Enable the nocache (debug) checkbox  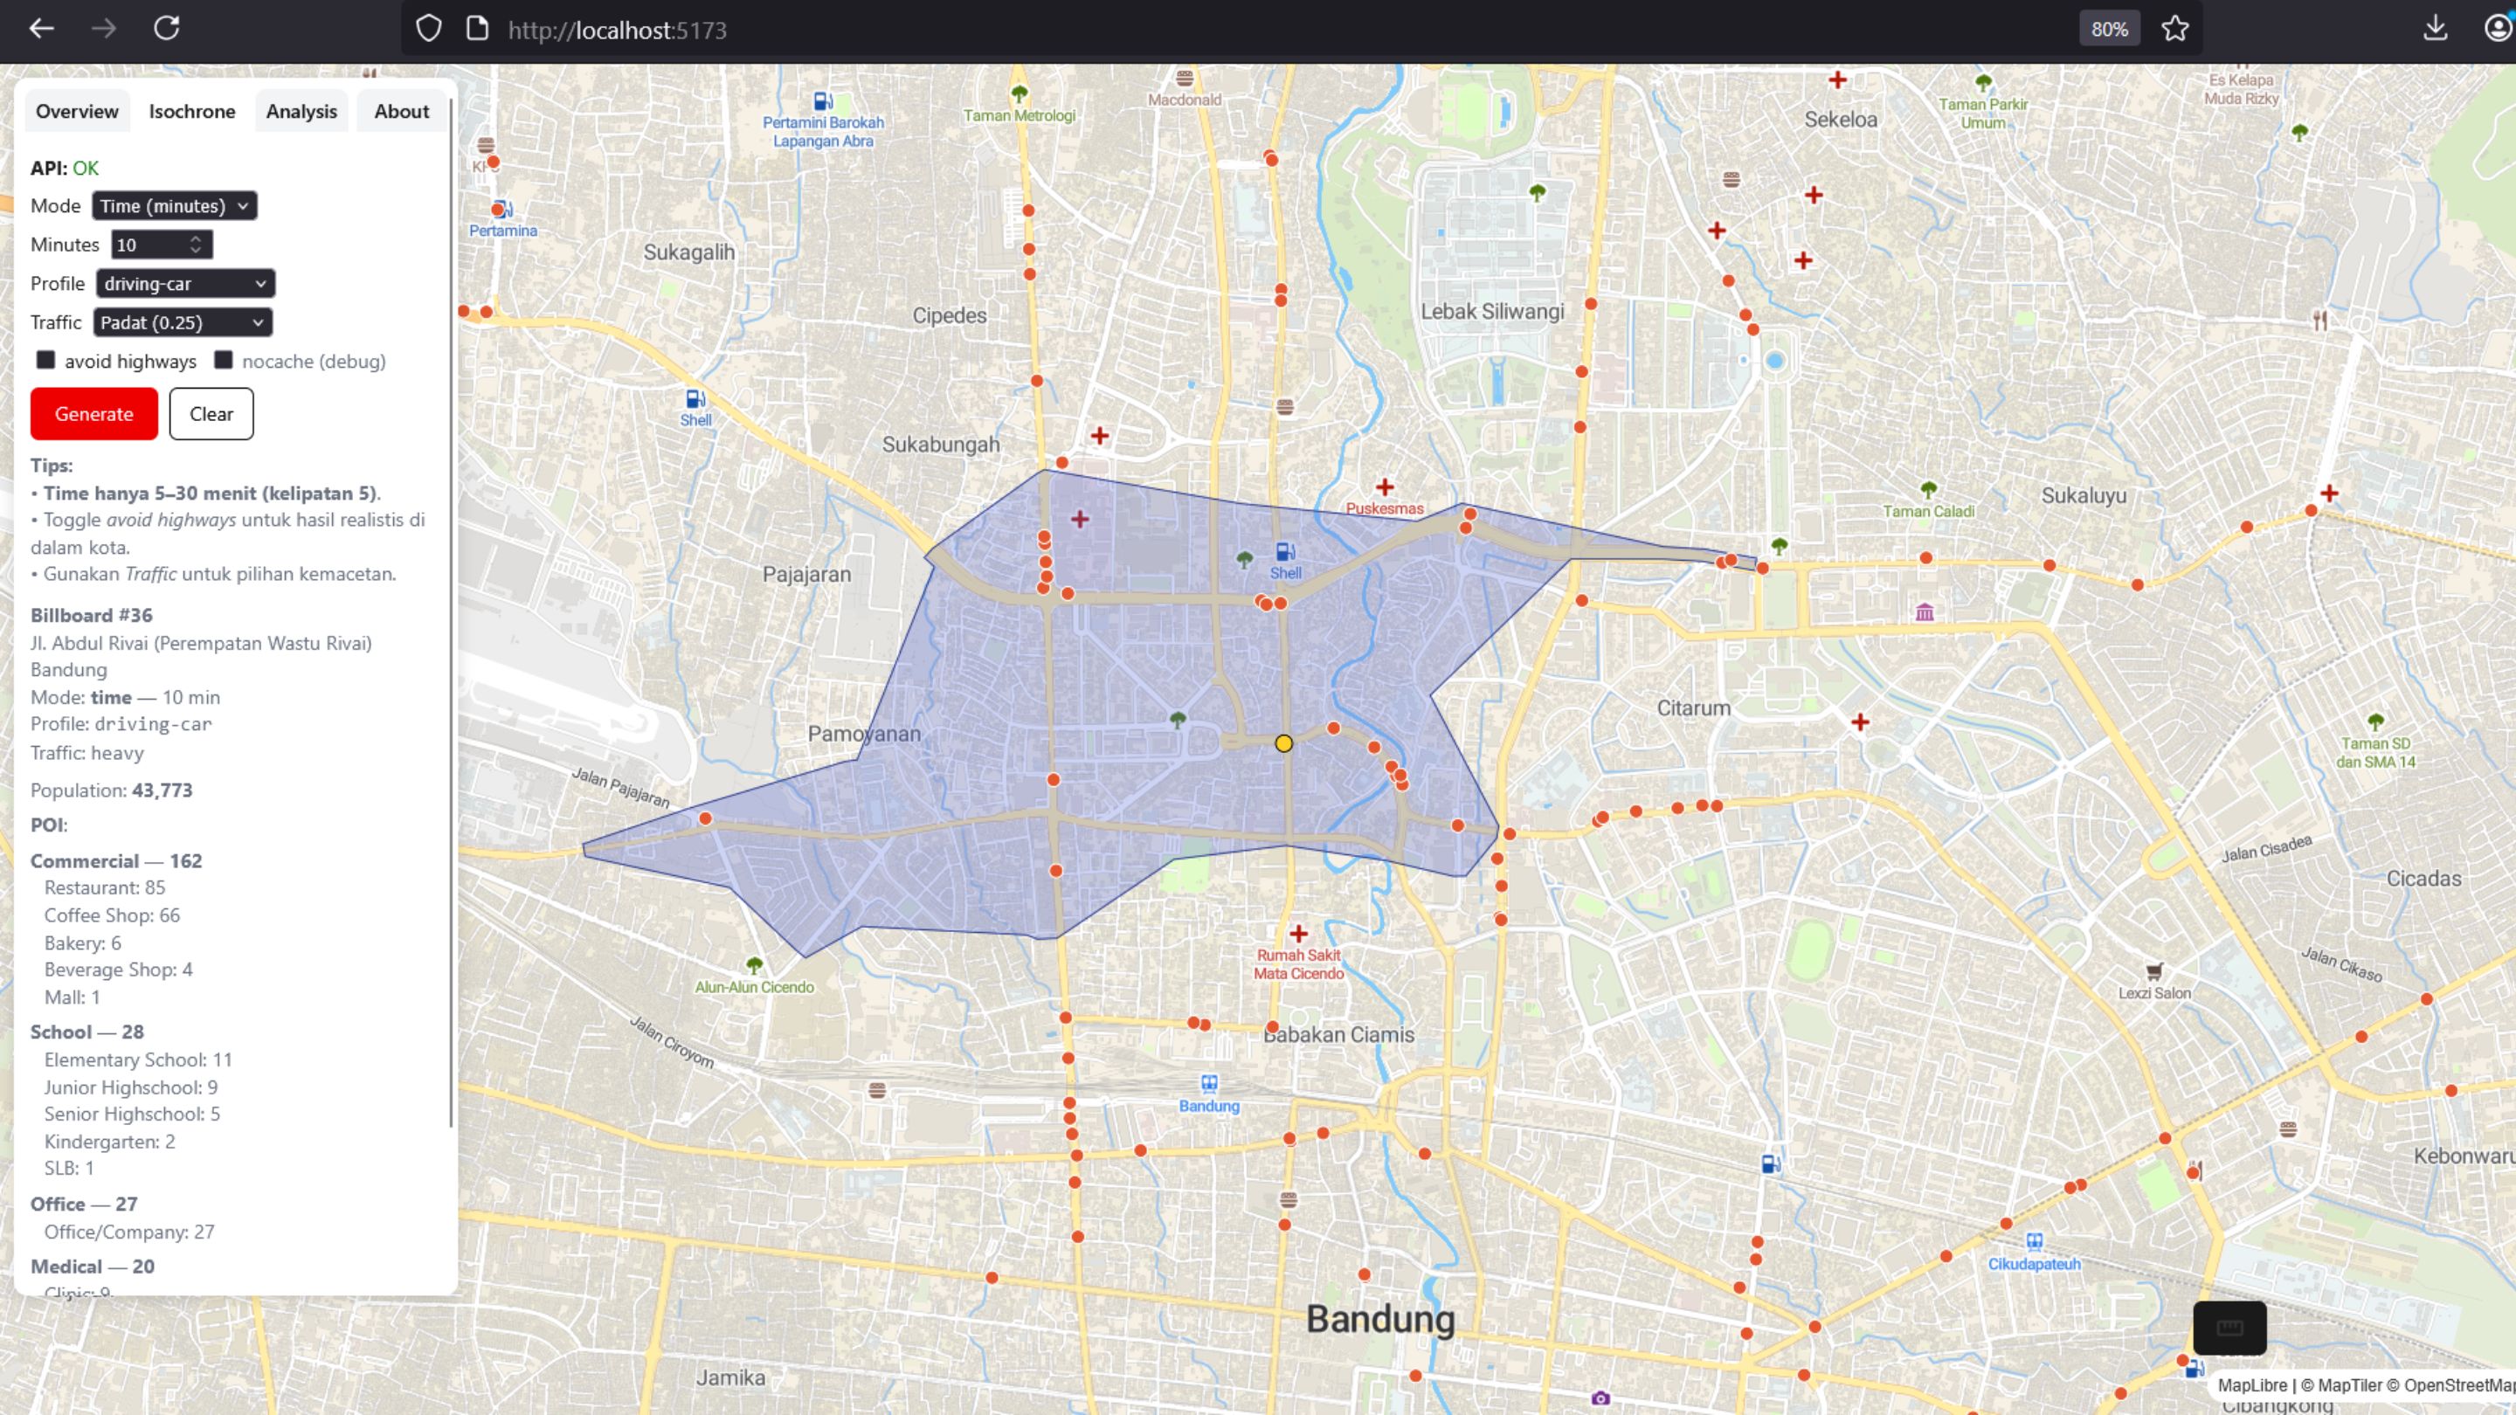[223, 361]
